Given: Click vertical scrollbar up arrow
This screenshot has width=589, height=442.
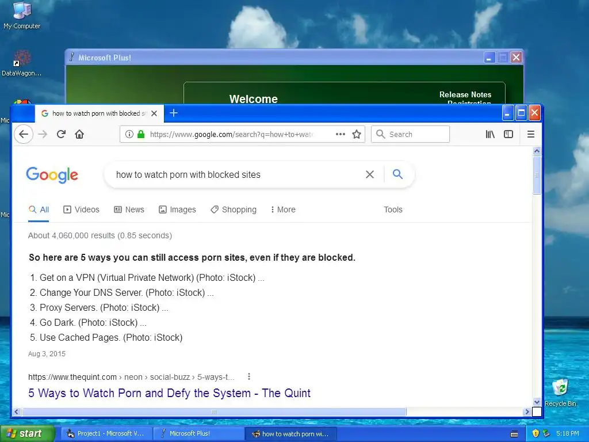Looking at the screenshot, I should pyautogui.click(x=537, y=151).
